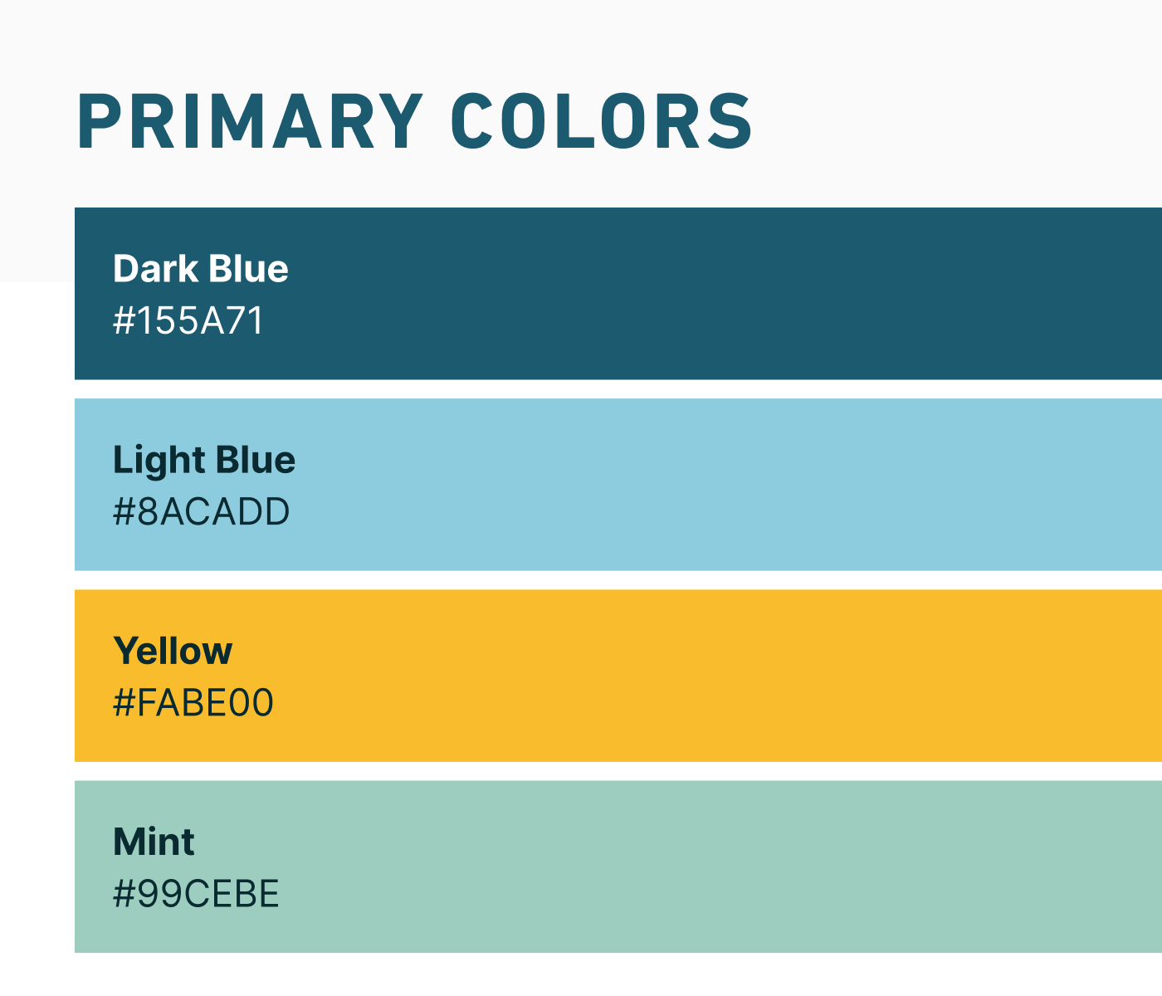
Task: Pick the Yellow color swatch
Action: click(618, 676)
